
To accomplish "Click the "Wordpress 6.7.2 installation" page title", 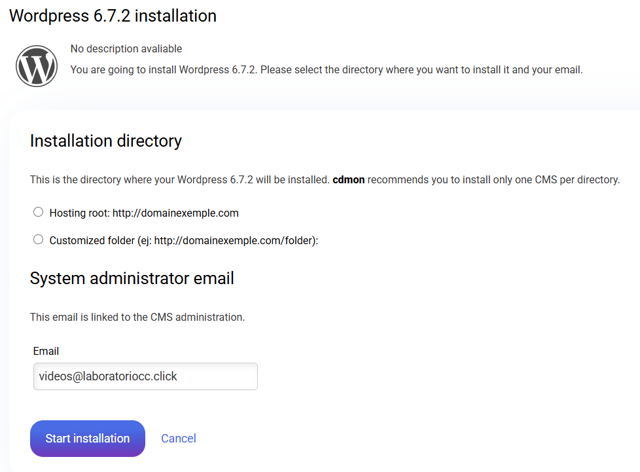I will point(113,16).
